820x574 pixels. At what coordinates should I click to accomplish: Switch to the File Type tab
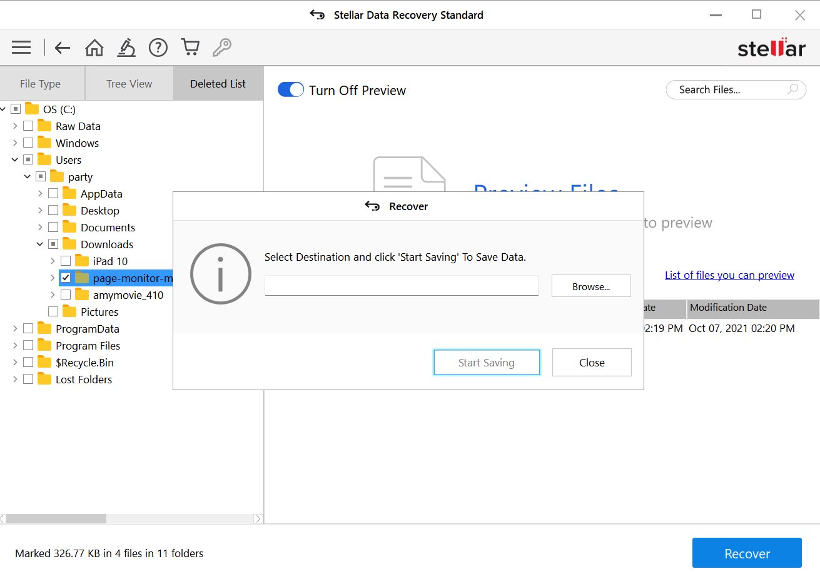tap(41, 84)
